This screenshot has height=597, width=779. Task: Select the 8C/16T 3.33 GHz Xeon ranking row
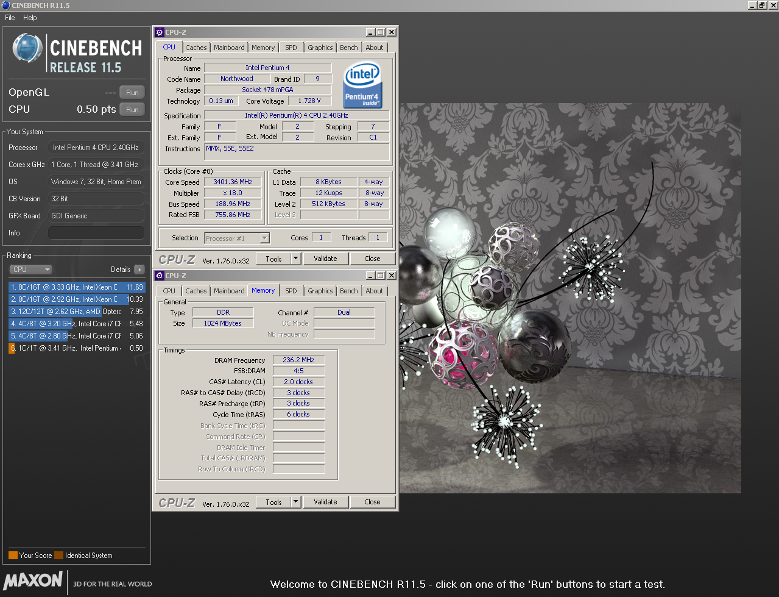click(x=77, y=287)
